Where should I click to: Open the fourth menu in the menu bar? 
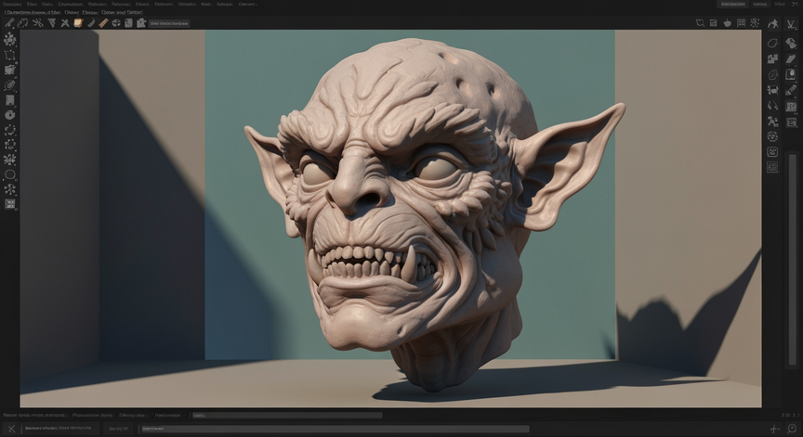pyautogui.click(x=71, y=4)
